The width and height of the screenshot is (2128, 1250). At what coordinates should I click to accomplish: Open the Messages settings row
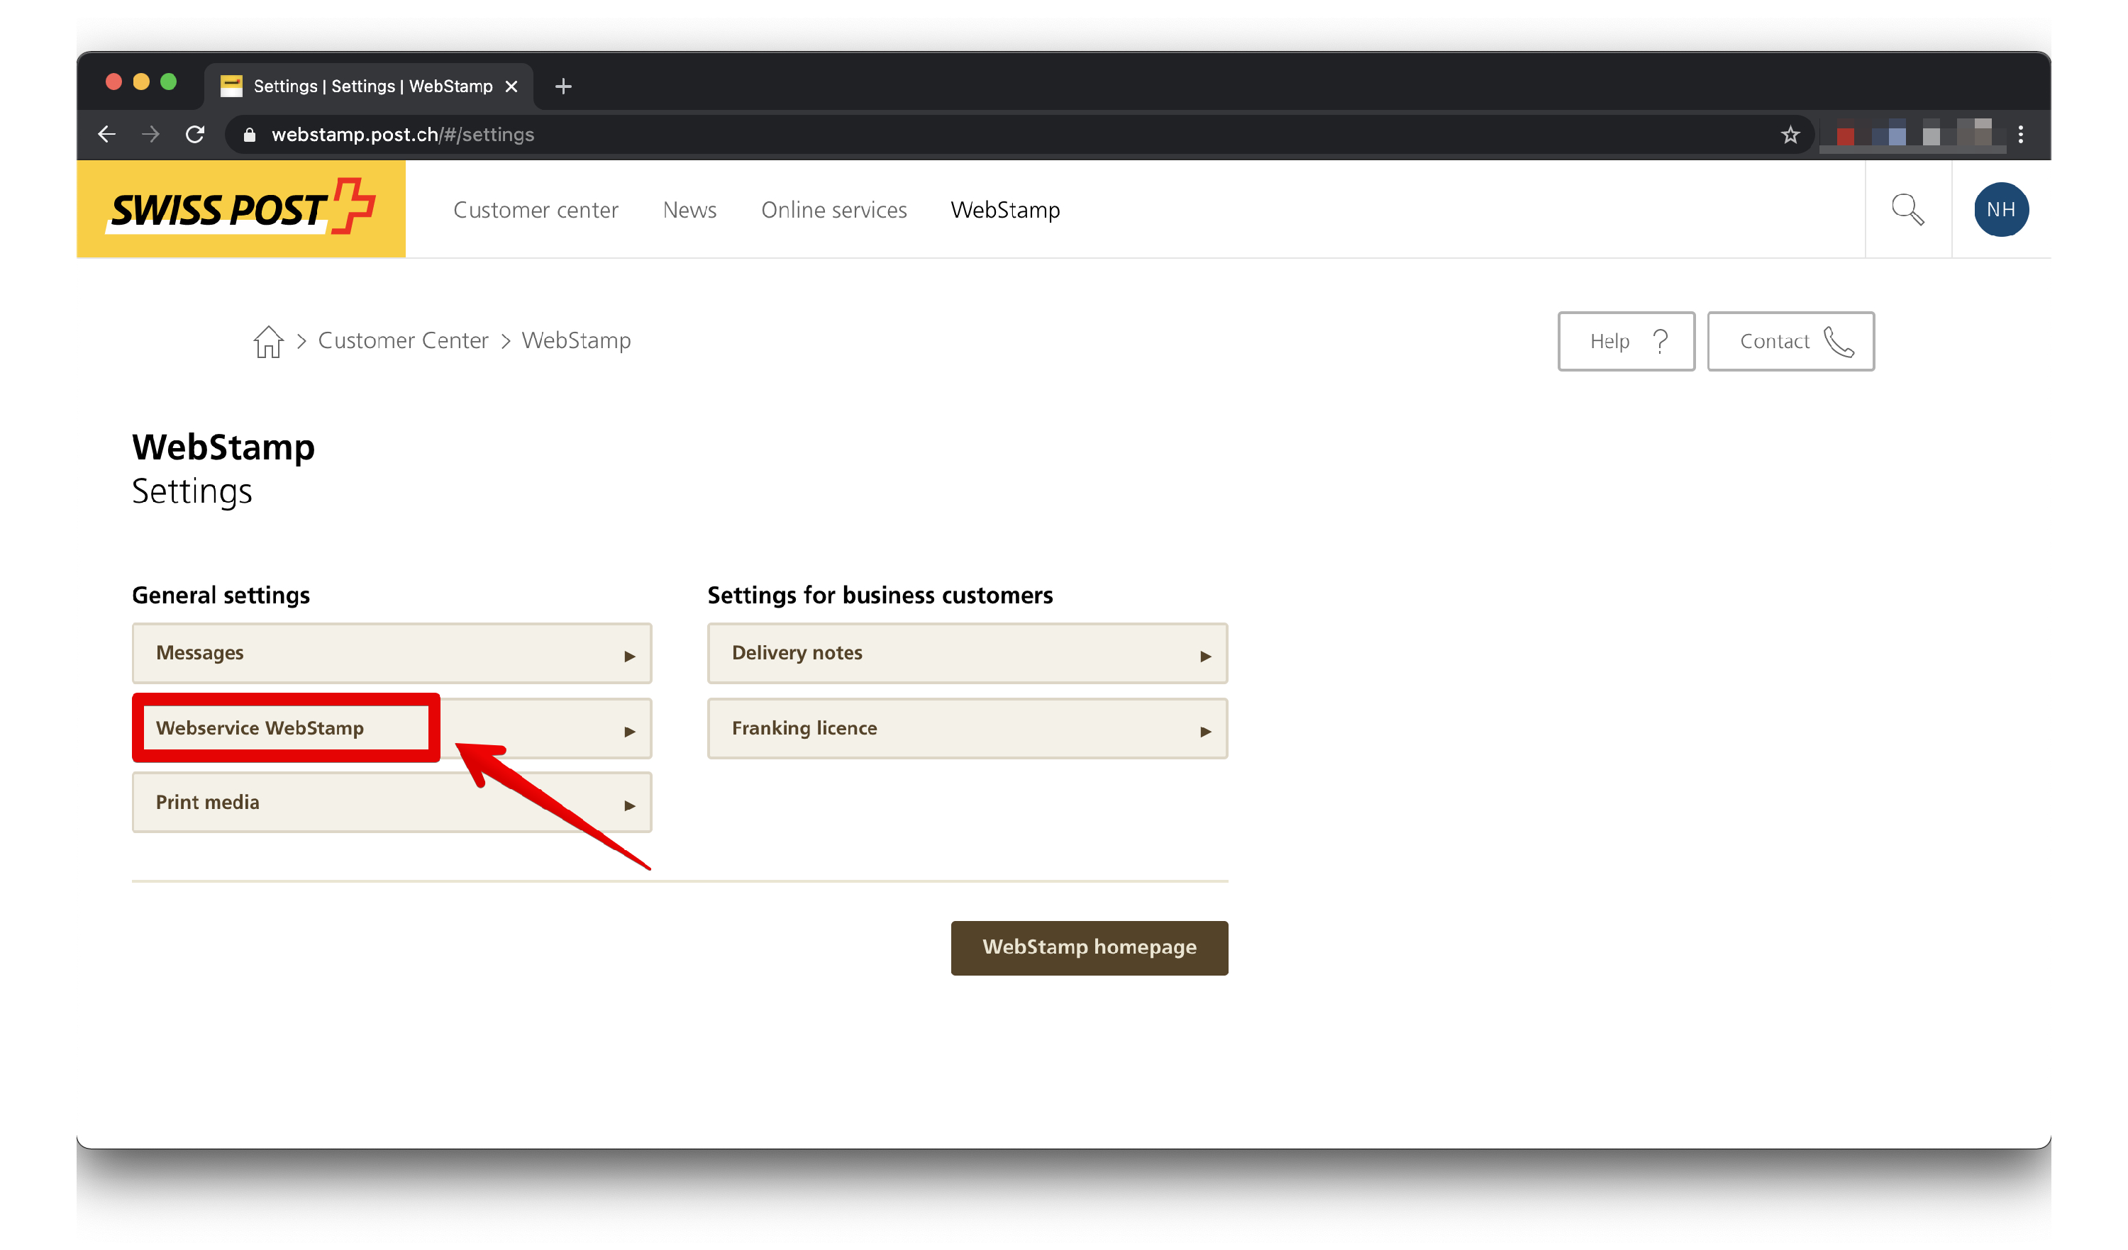click(392, 653)
